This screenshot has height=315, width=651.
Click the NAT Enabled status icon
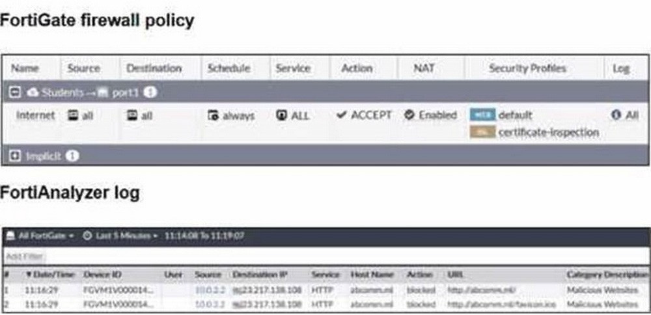[409, 115]
